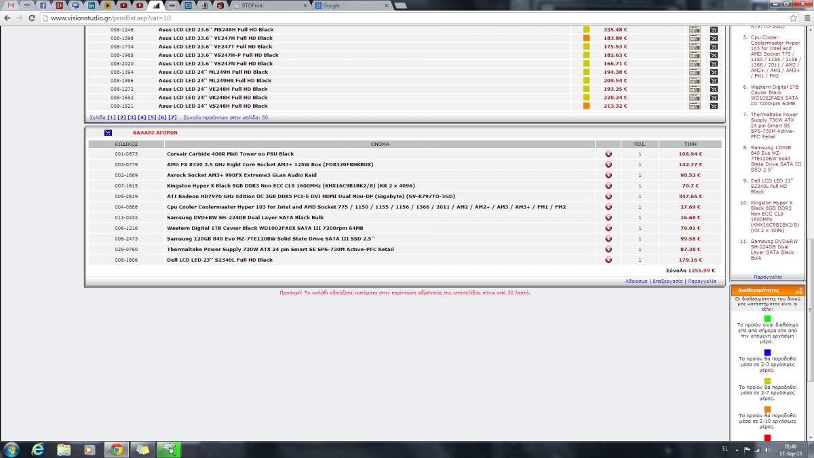Open Windows Explorer folder from taskbar
Viewport: 814px width, 458px height.
[64, 449]
